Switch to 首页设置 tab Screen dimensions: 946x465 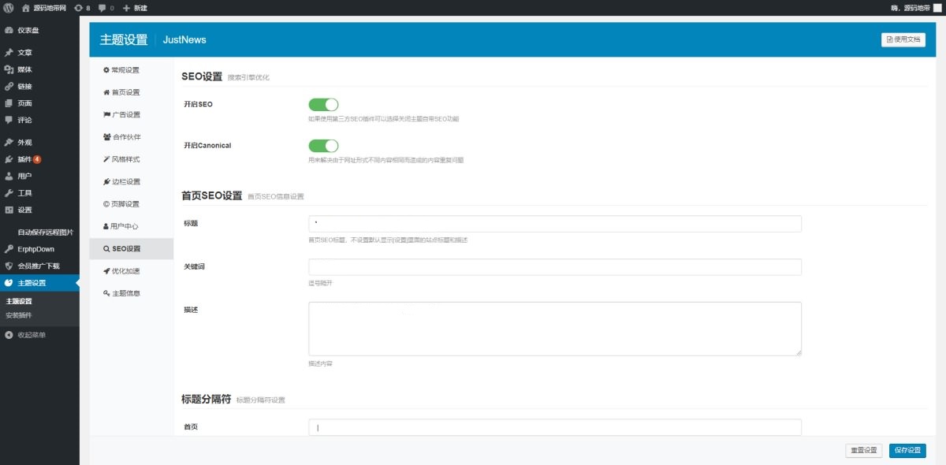(132, 92)
